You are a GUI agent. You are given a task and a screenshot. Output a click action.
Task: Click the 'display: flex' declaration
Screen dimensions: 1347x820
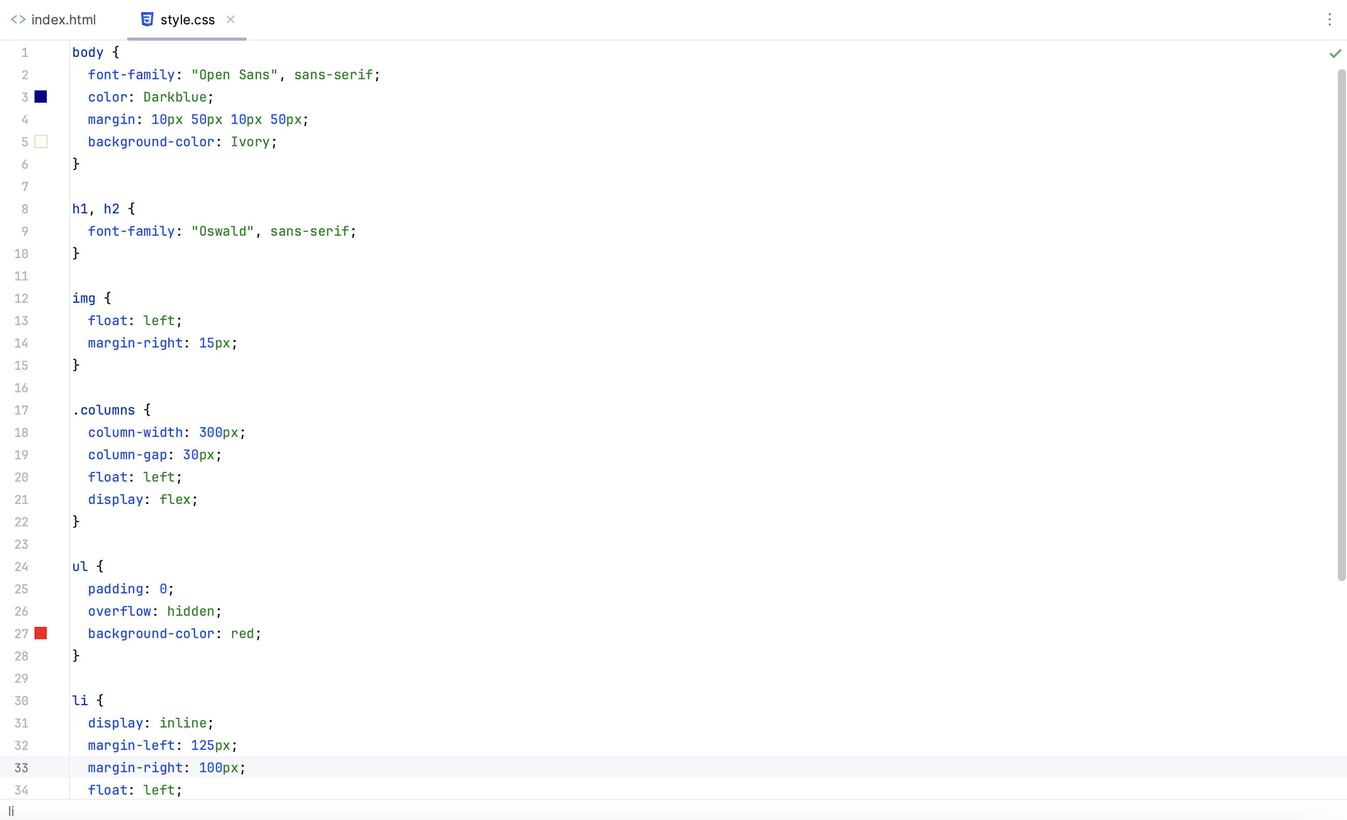point(142,499)
